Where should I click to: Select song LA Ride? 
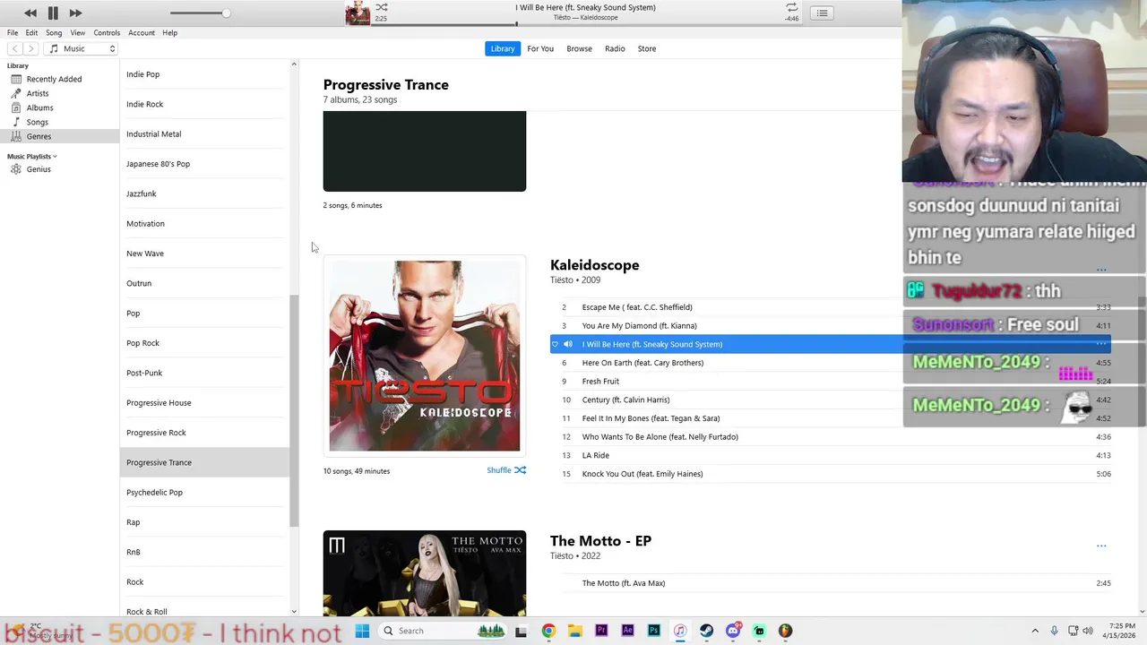(595, 455)
